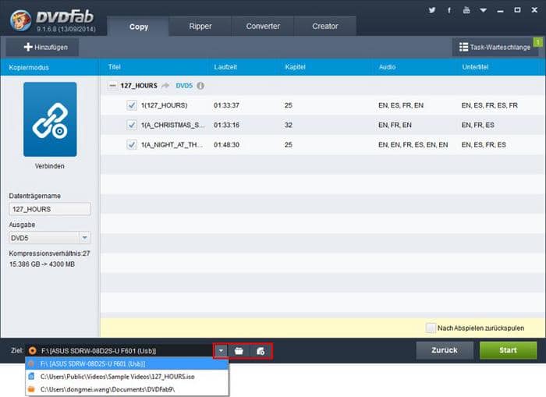Click subtitles EN, ES, FR, ES, FR
This screenshot has width=546, height=397.
(x=489, y=105)
